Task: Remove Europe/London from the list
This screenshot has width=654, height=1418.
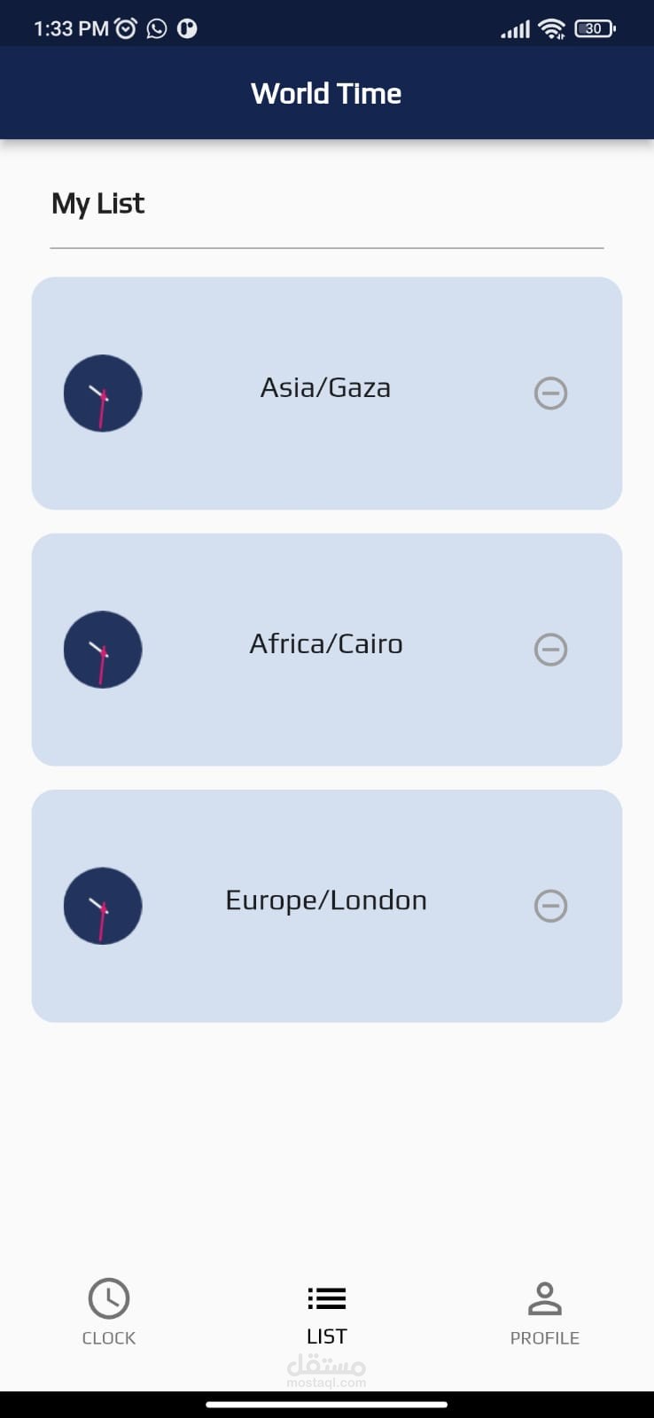Action: [x=550, y=906]
